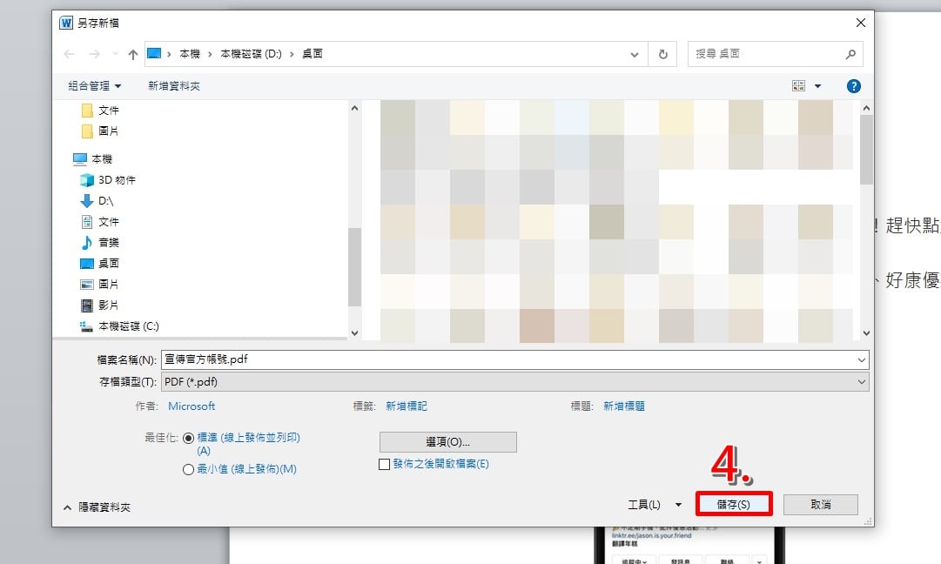941x564 pixels.
Task: Click the file list scrollbar thumb
Action: (x=866, y=150)
